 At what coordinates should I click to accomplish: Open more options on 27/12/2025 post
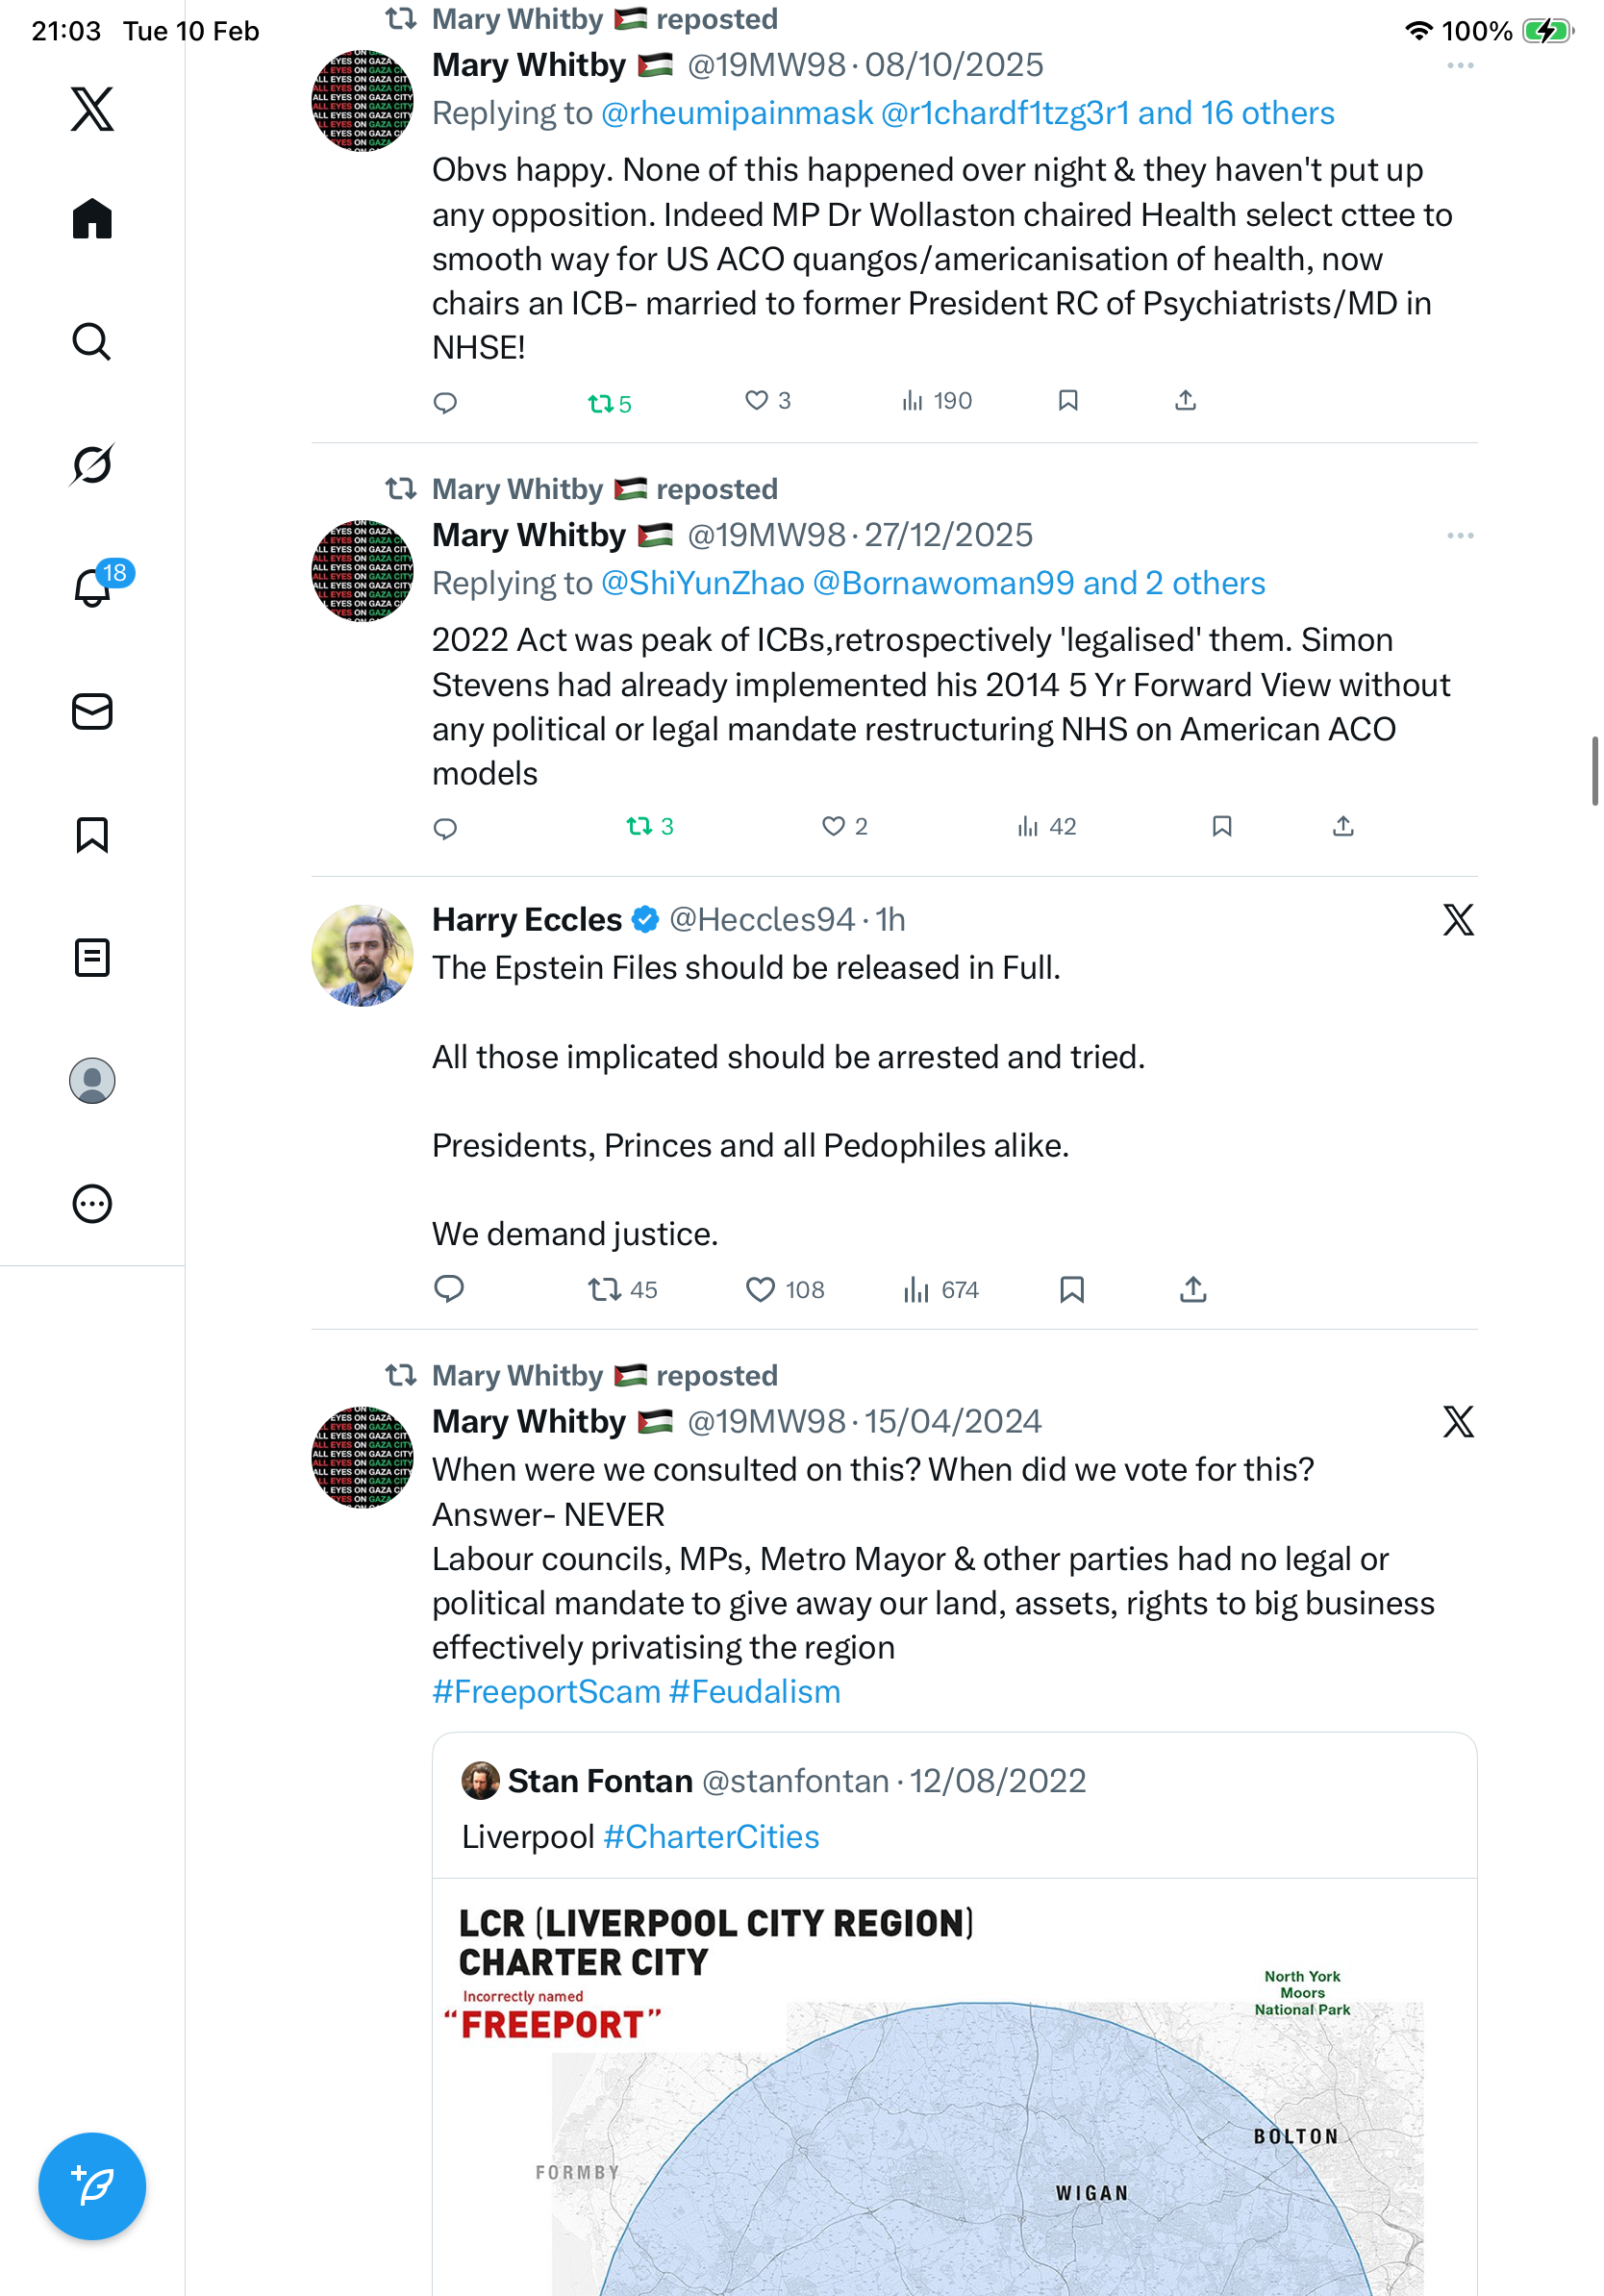1460,536
